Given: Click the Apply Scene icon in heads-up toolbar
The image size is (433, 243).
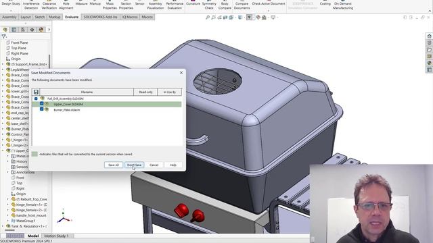Looking at the screenshot, I should tap(265, 18).
